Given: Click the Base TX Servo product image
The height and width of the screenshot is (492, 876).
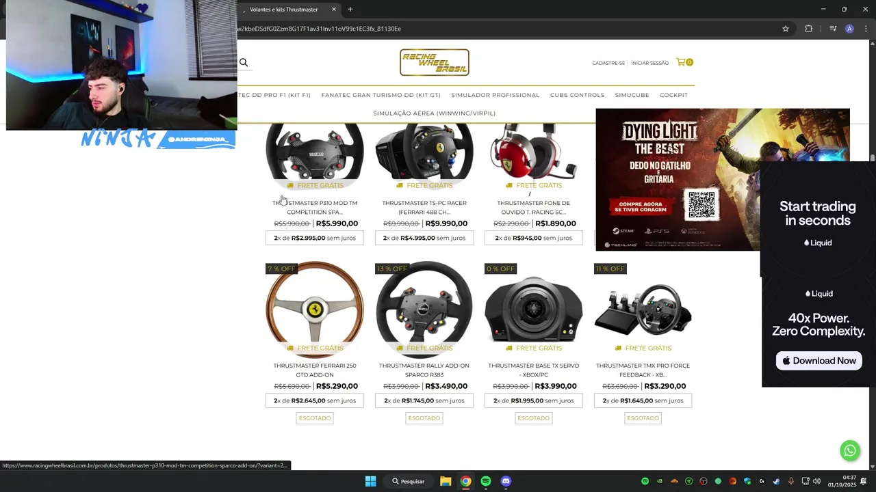Looking at the screenshot, I should [x=534, y=310].
